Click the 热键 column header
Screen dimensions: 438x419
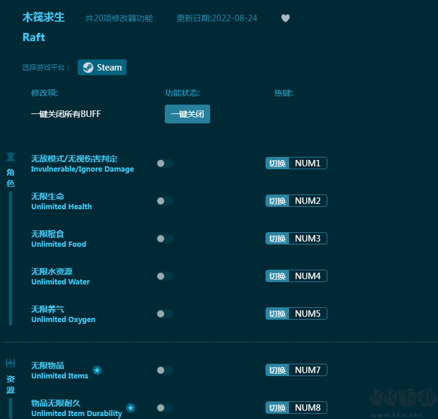click(x=284, y=93)
